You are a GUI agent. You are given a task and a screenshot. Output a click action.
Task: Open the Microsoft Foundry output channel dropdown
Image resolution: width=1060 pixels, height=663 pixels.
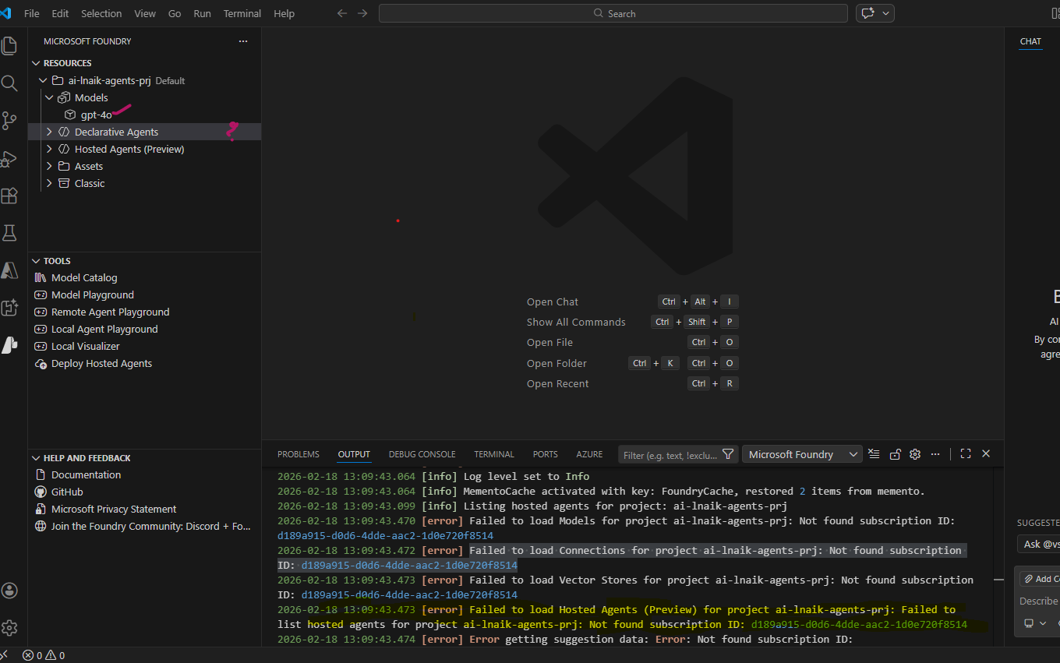click(802, 454)
